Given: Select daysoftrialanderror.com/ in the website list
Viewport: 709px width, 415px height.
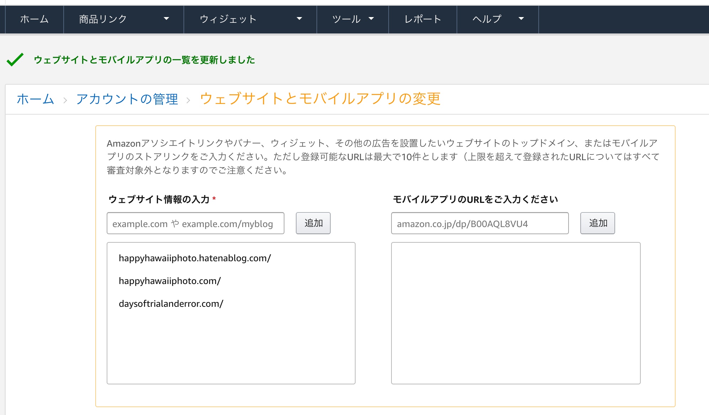Looking at the screenshot, I should (x=171, y=304).
